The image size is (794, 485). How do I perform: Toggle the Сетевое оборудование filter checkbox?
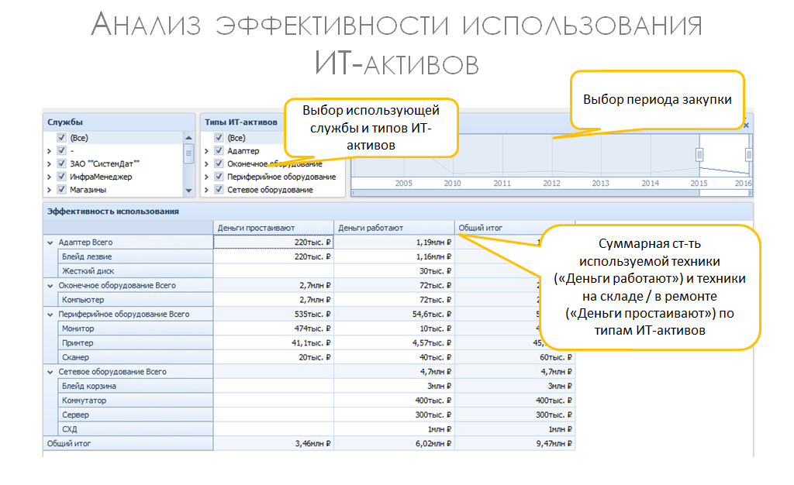click(219, 190)
